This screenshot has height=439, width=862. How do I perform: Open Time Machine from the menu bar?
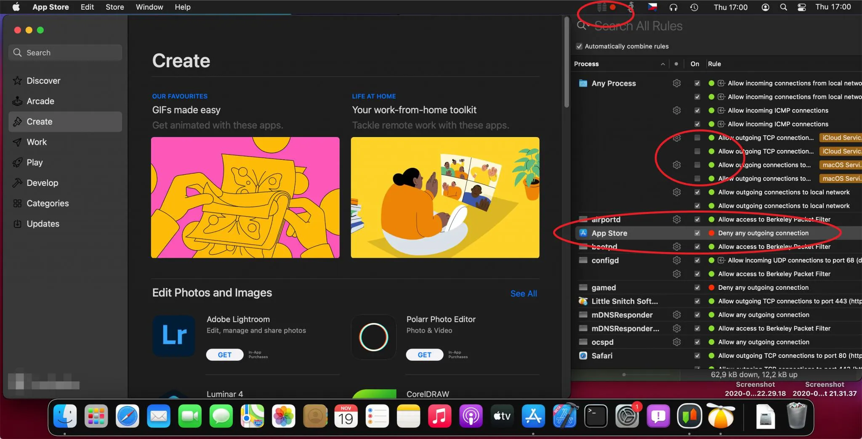click(x=694, y=7)
